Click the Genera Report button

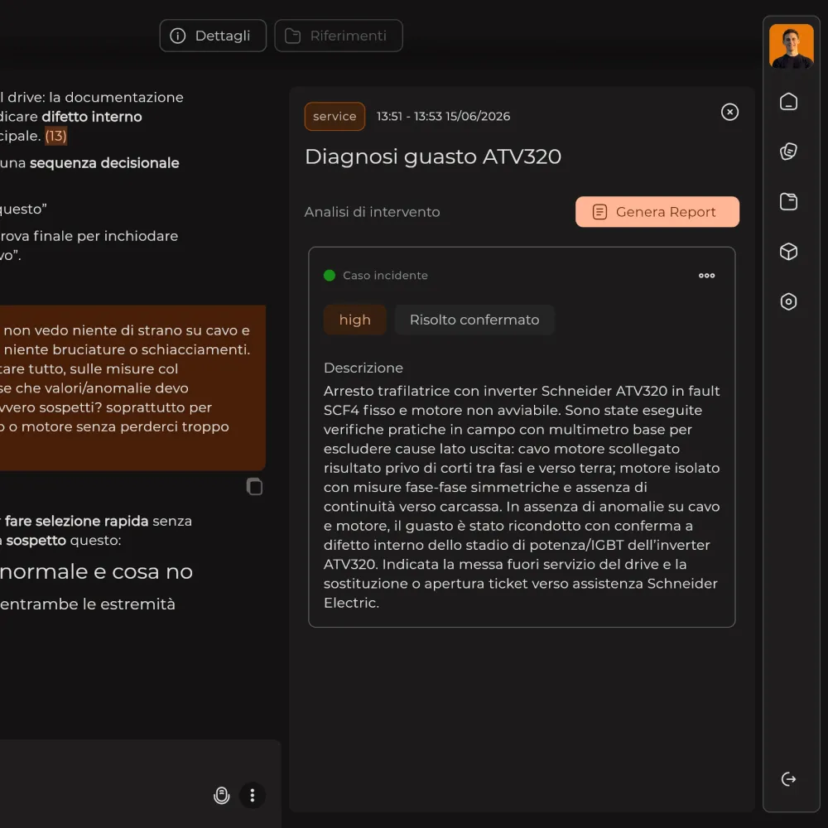(x=657, y=212)
